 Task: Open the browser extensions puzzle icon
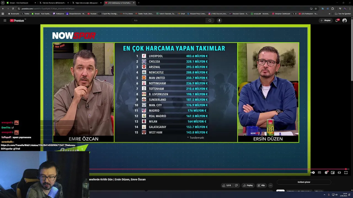pos(333,9)
